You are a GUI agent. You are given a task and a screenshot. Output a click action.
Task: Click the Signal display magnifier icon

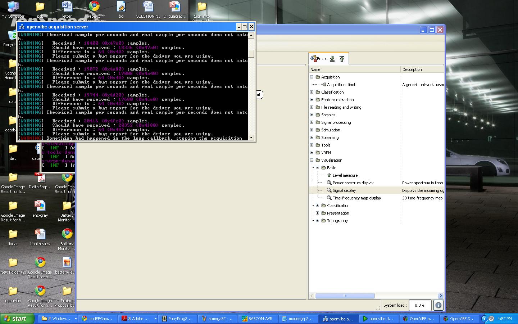coord(329,190)
